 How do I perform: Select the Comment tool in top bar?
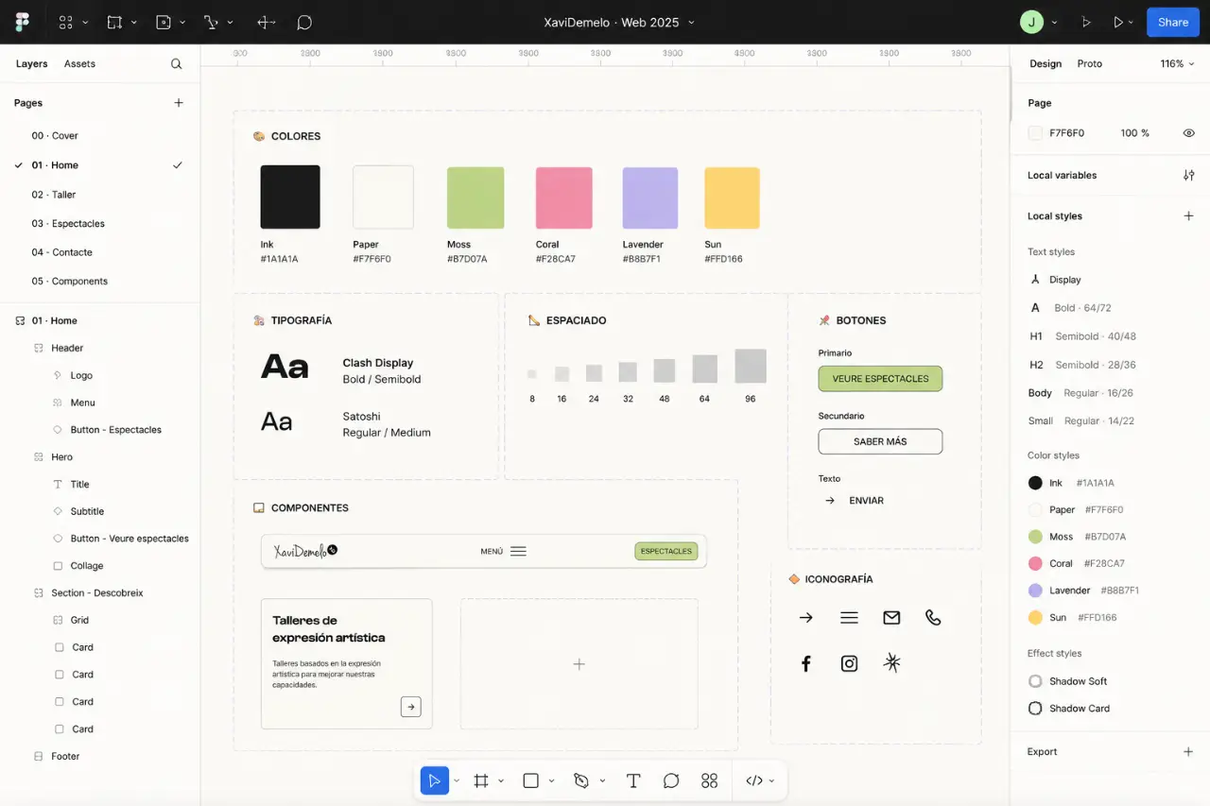point(304,22)
